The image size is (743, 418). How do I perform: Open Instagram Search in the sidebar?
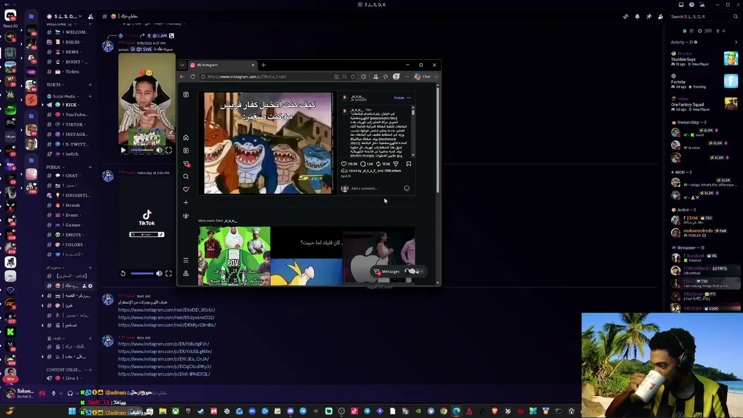tap(186, 176)
